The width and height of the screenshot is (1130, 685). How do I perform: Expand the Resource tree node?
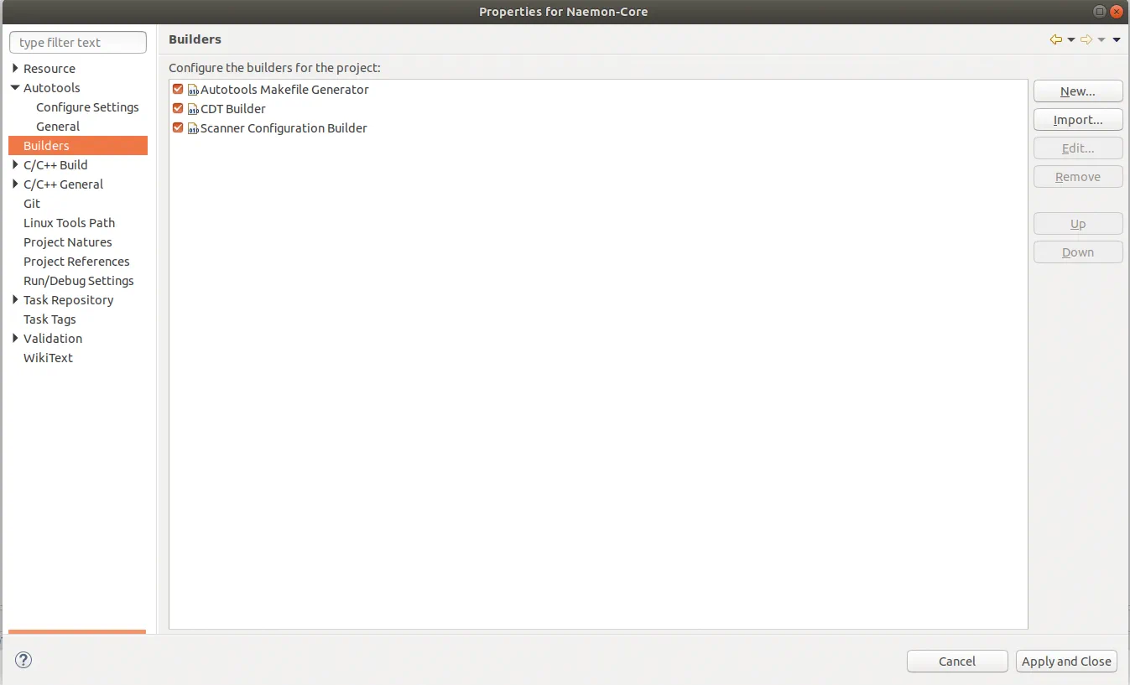(x=15, y=69)
